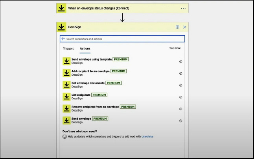Close the DocuSign action panel
Image resolution: width=254 pixels, height=159 pixels.
(x=184, y=27)
